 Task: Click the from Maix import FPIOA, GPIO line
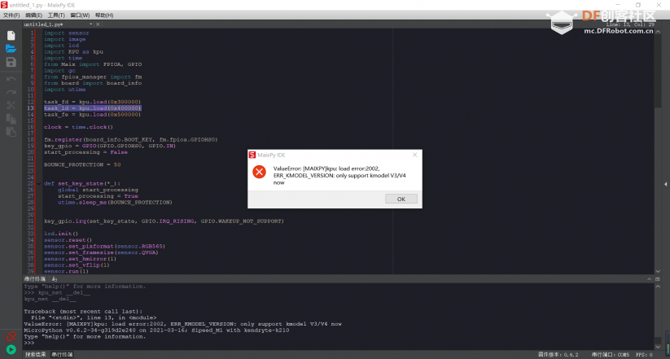93,64
